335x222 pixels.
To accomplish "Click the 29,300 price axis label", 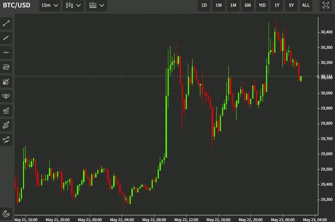I will coord(326,200).
